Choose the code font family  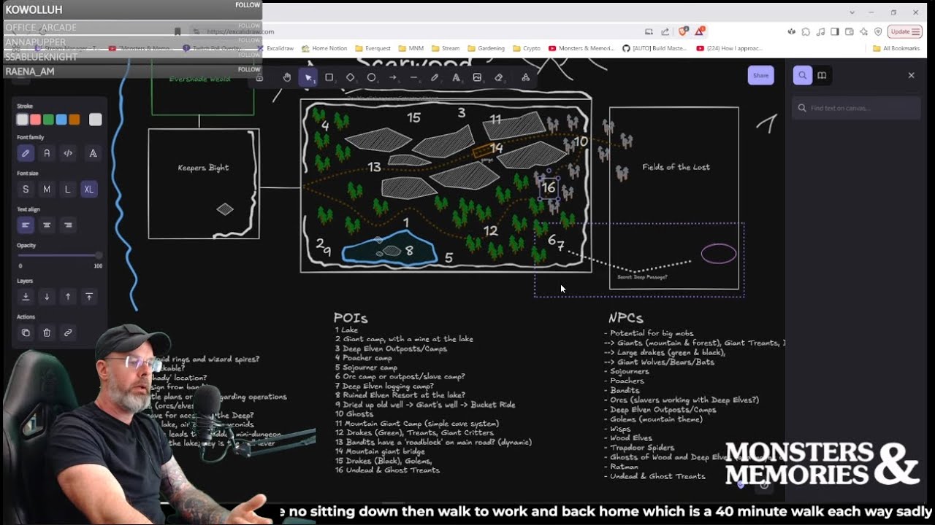click(x=68, y=153)
